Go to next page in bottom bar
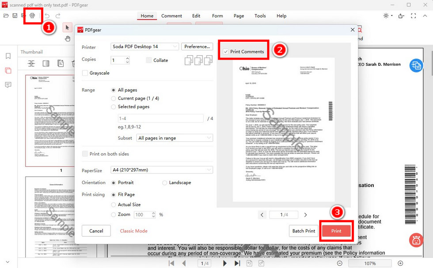Screen dimensions: 433x268 [224, 263]
